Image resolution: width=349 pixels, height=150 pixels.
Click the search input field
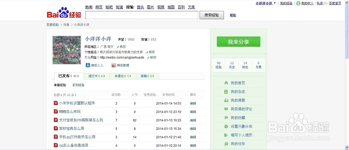[x=142, y=15]
